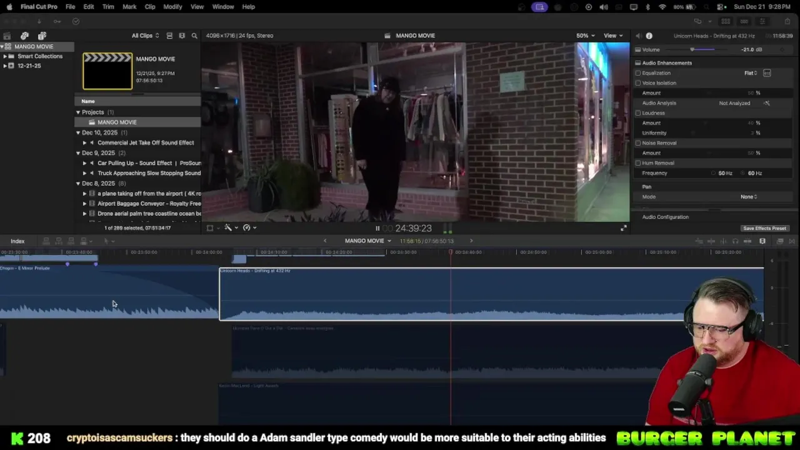Open the Libraries sidebar icon
The image size is (800, 450).
click(7, 36)
